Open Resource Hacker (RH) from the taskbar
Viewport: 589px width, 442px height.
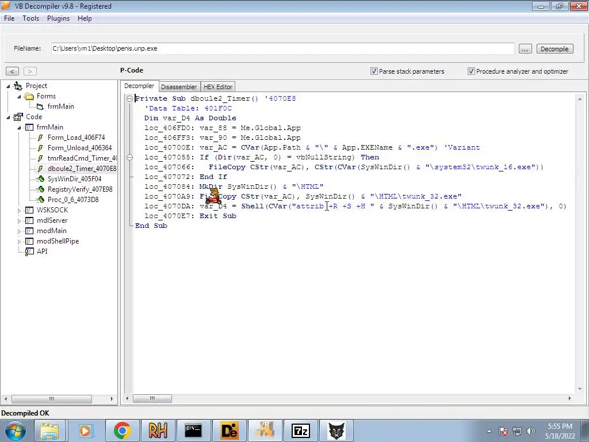(x=158, y=430)
